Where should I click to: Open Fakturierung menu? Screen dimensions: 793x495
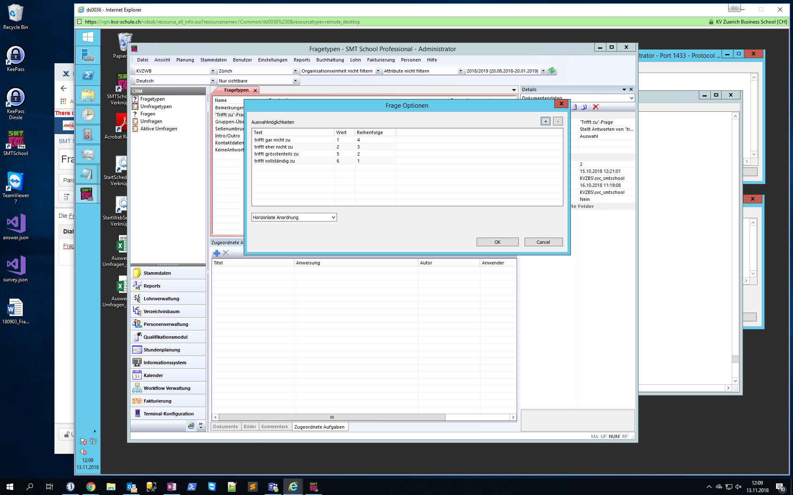[380, 60]
